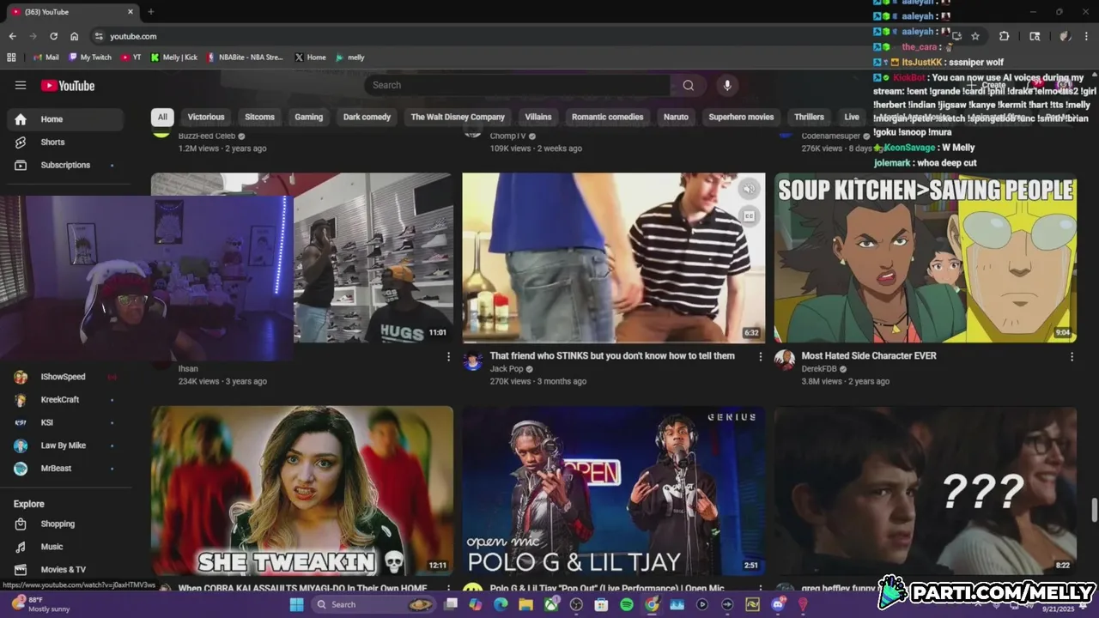Open new browser tab with plus button
This screenshot has width=1099, height=618.
[151, 12]
